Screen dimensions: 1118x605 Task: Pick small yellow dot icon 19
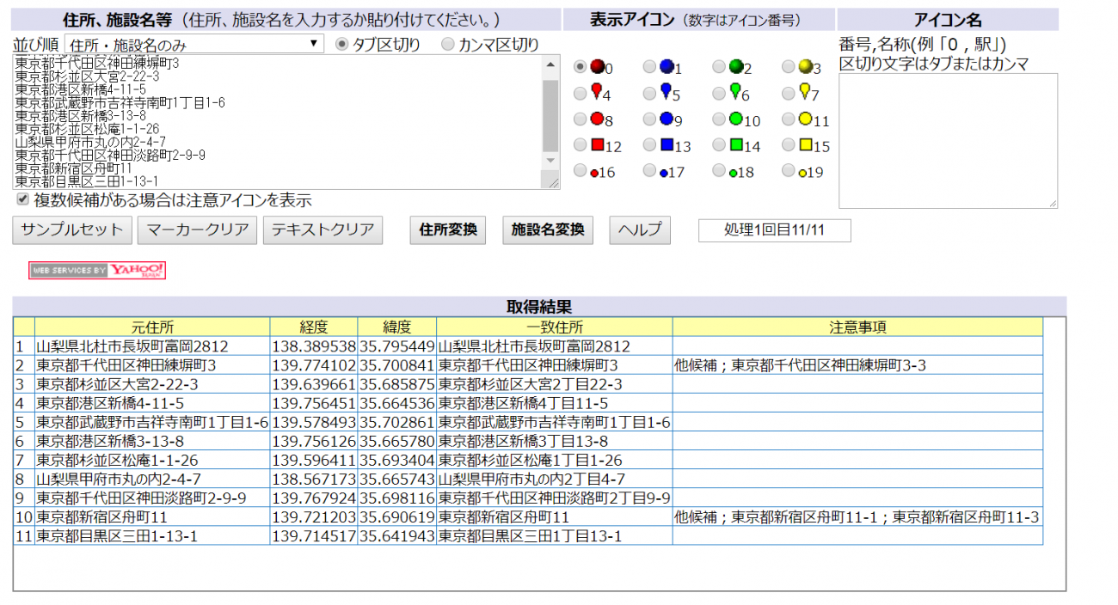coord(788,171)
